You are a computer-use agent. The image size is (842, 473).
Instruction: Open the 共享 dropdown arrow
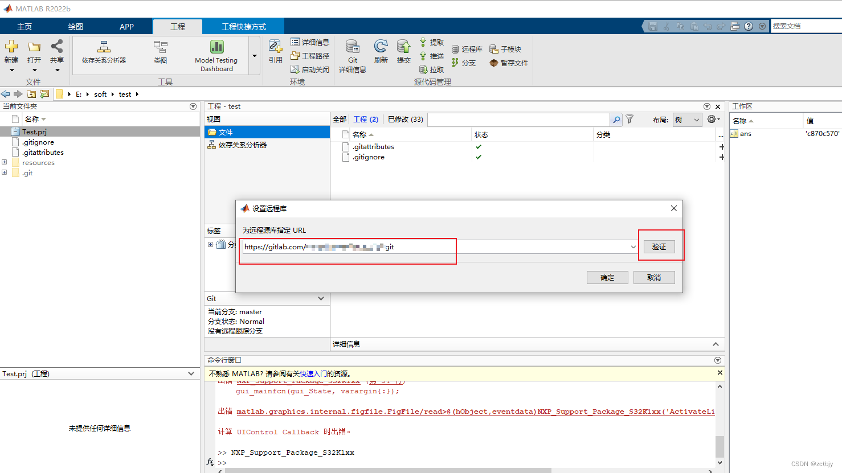pos(57,71)
